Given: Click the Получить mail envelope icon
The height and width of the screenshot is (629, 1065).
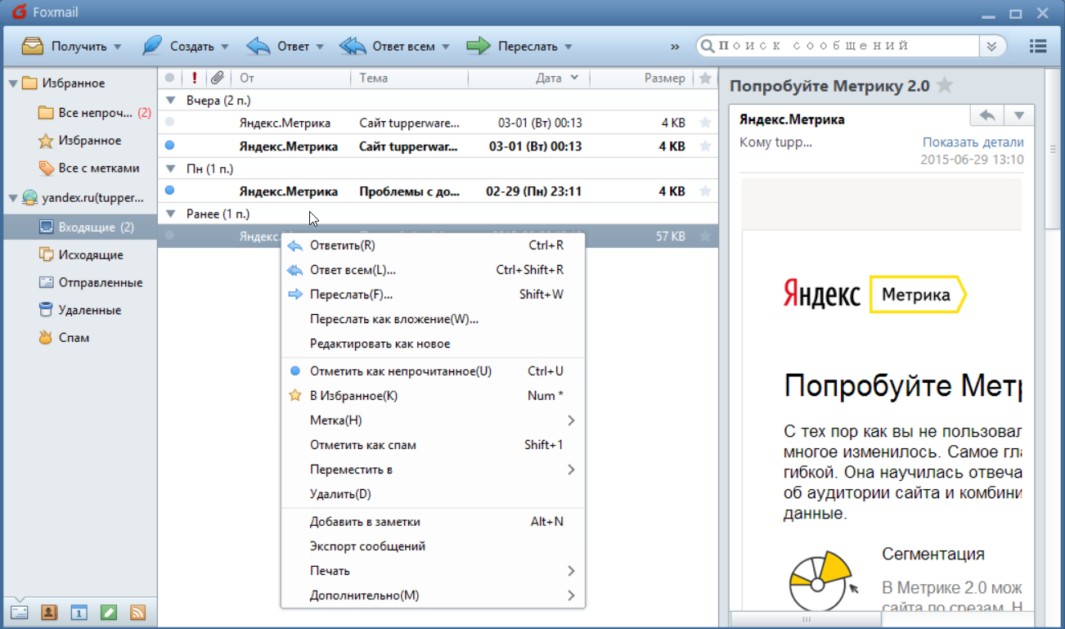Looking at the screenshot, I should click(x=33, y=46).
